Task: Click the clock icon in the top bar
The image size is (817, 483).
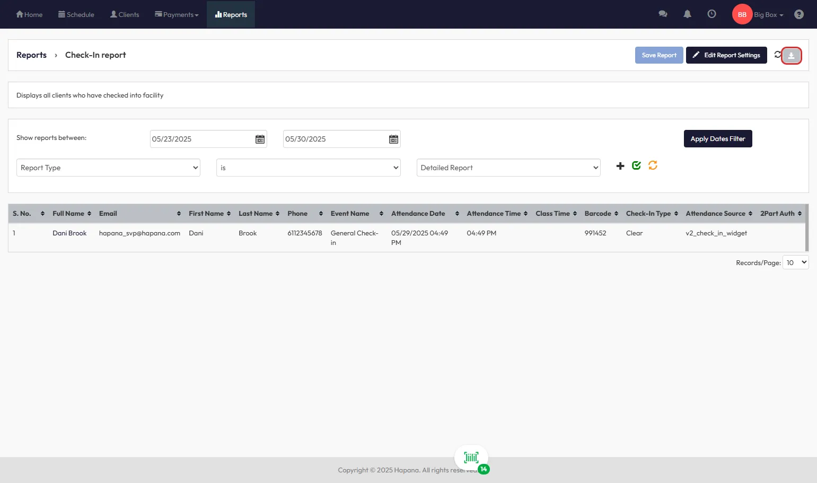Action: (x=711, y=14)
